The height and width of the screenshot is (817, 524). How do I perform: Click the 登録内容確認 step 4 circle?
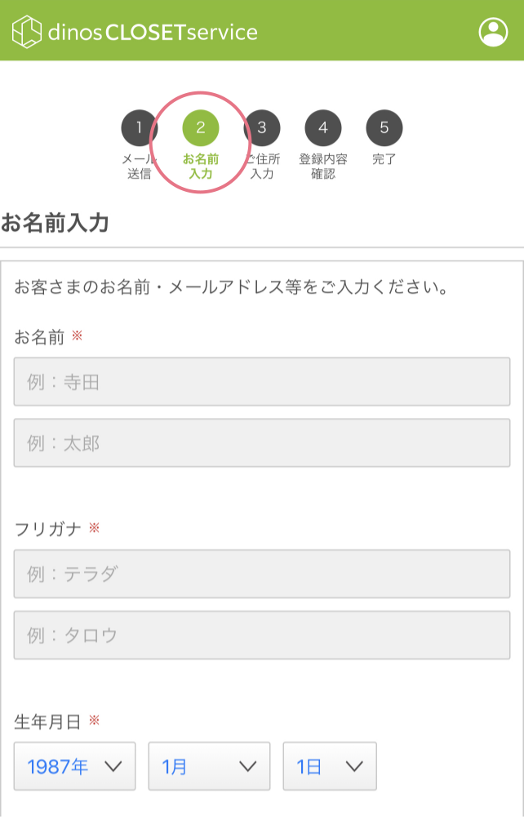point(322,128)
